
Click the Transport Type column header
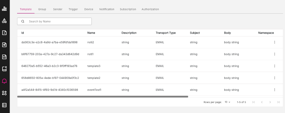click(166, 33)
